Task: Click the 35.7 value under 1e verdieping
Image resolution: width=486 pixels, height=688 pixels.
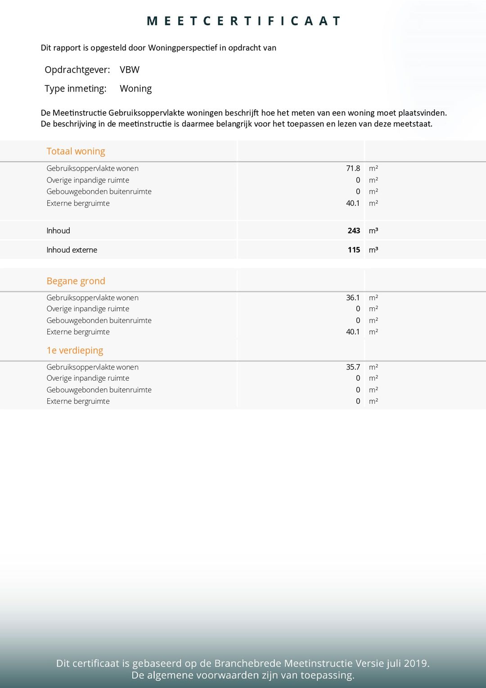Action: pyautogui.click(x=353, y=367)
